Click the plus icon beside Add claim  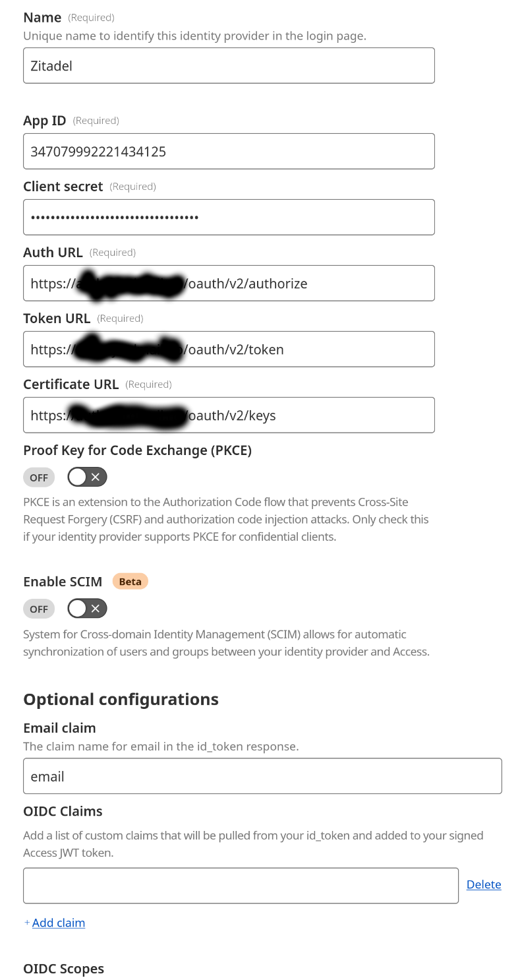tap(26, 922)
